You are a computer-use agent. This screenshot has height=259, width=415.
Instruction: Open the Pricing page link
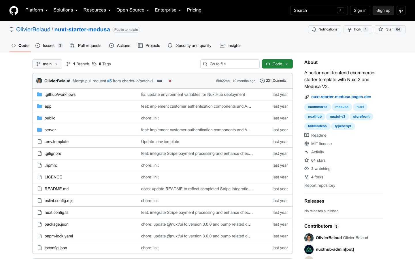point(194,10)
